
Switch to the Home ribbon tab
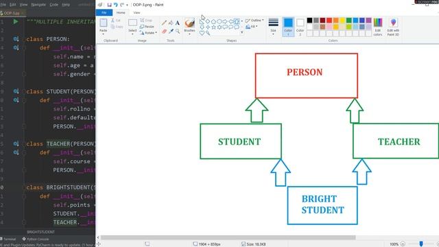point(121,12)
